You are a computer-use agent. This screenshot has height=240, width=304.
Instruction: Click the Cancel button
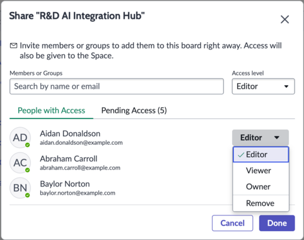tap(232, 223)
